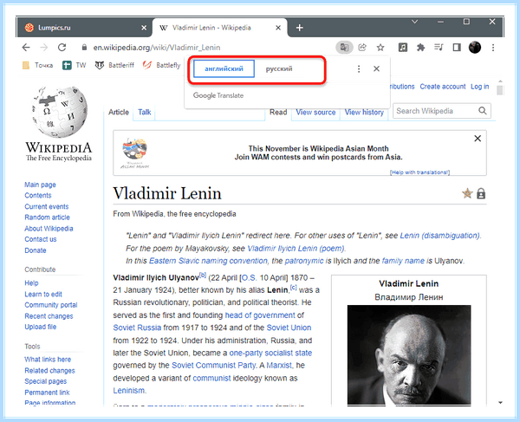The image size is (520, 422).
Task: Open Community portal link
Action: [51, 305]
